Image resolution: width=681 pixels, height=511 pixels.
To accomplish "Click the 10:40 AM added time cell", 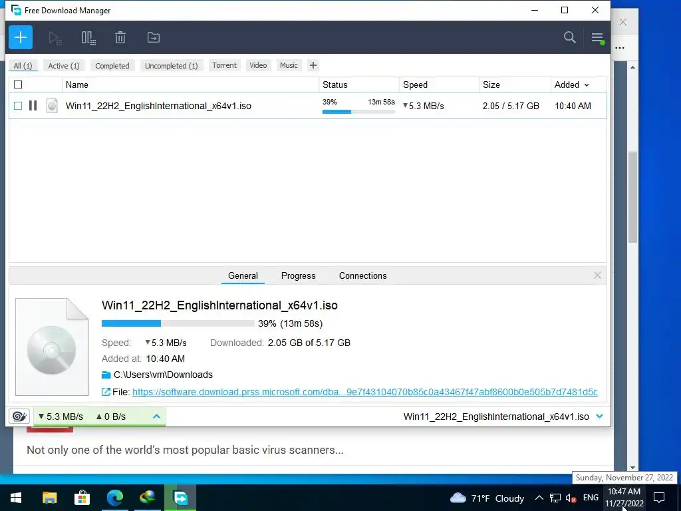I will point(573,106).
